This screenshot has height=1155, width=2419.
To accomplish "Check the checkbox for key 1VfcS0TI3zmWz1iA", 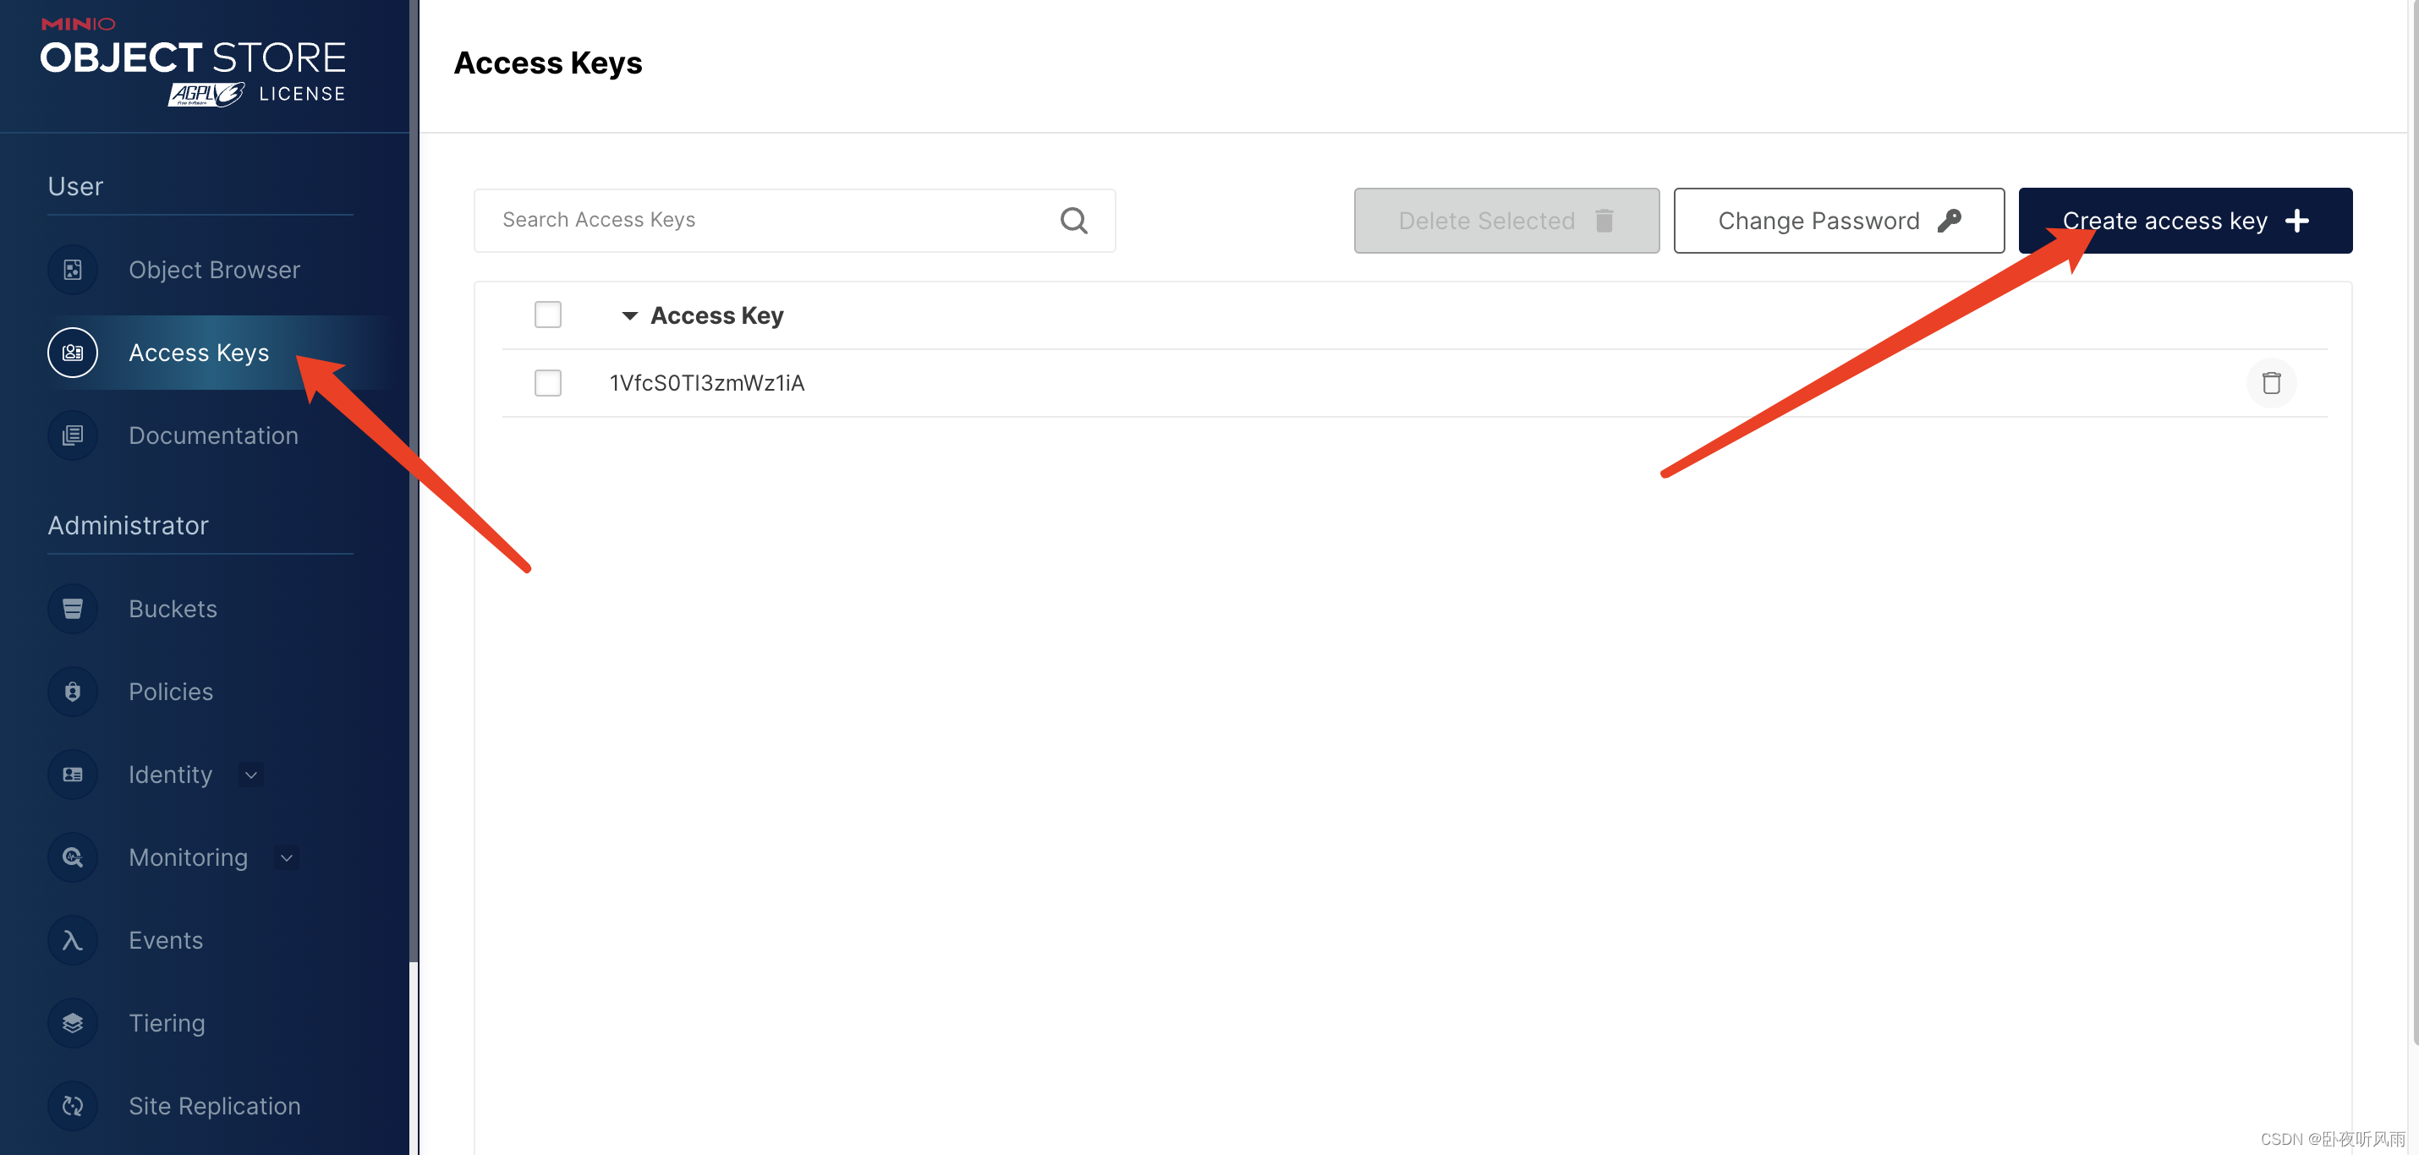I will 547,382.
